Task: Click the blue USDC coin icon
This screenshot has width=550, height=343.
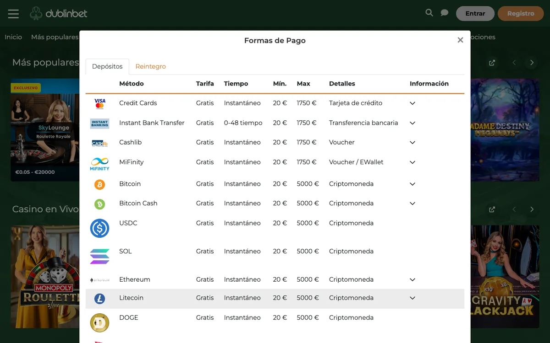Action: tap(99, 228)
